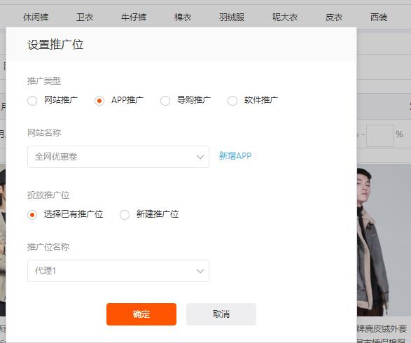This screenshot has width=411, height=343.
Task: Click 网站名称 section label
Action: click(44, 132)
